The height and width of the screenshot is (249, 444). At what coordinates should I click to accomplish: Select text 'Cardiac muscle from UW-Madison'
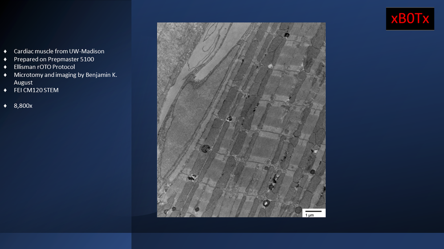[59, 51]
